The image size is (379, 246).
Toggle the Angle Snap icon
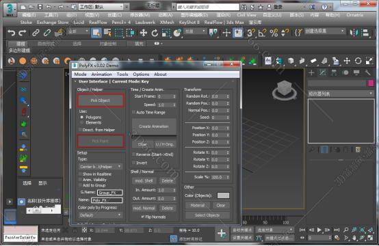pyautogui.click(x=262, y=33)
